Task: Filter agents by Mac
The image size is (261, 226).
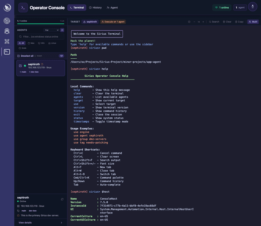Action: pos(31,43)
